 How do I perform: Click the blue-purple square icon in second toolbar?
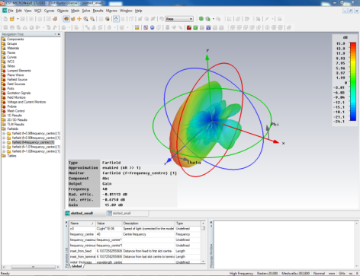coord(208,27)
